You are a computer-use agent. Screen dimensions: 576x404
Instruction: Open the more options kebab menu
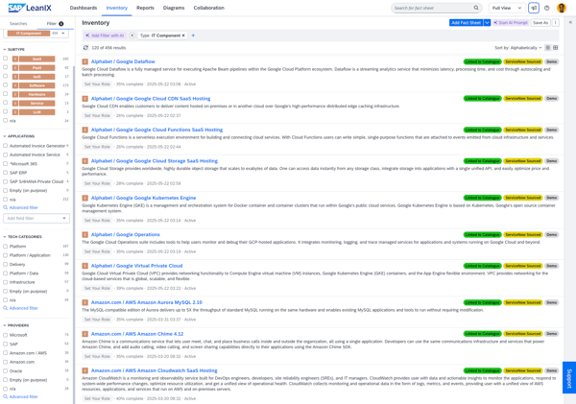556,23
